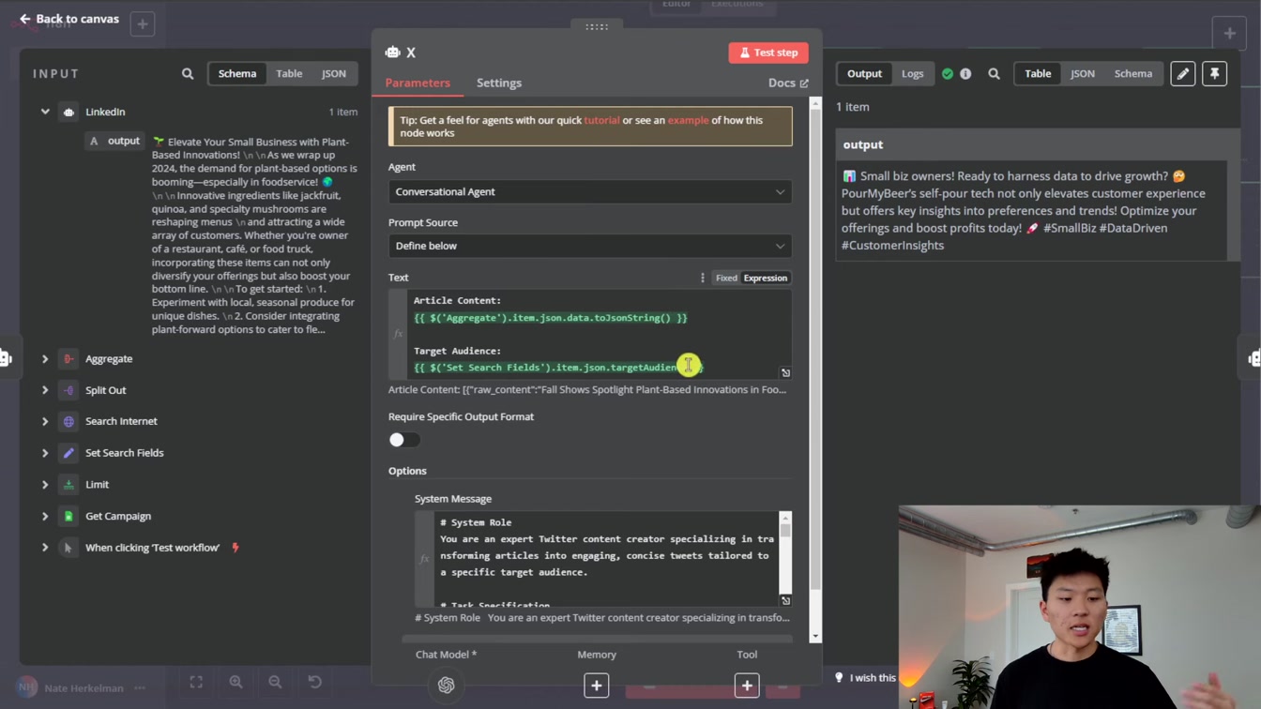Click the Back to canvas link
This screenshot has width=1261, height=709.
(x=68, y=19)
